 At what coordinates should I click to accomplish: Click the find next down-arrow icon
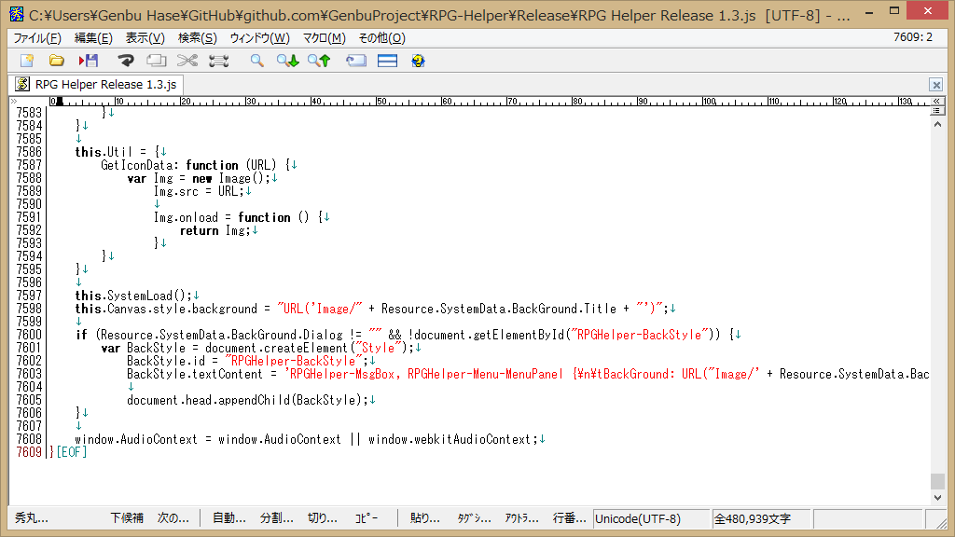287,61
